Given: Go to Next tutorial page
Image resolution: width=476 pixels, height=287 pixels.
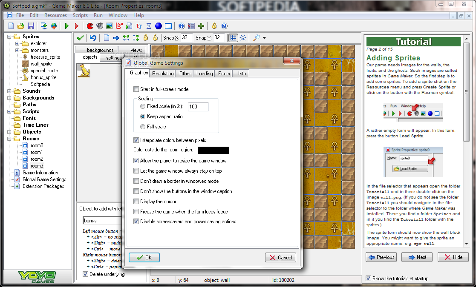Looking at the screenshot, I should (417, 257).
